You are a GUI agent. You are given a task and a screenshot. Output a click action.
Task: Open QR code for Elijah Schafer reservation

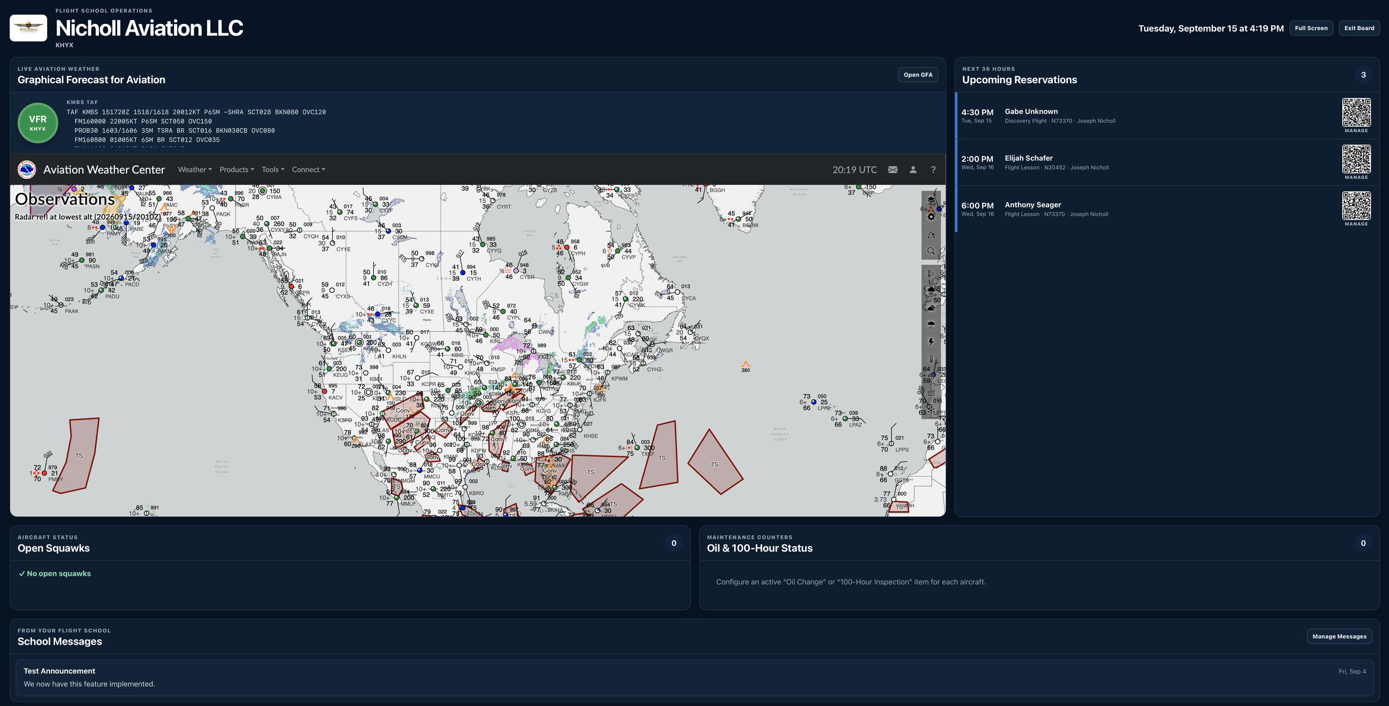click(1356, 159)
